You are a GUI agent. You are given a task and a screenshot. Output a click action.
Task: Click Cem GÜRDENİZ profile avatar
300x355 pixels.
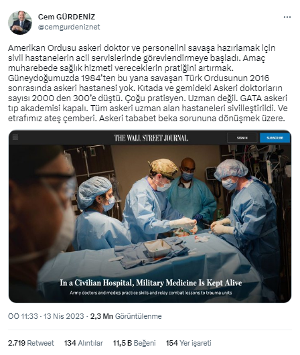pos(20,22)
